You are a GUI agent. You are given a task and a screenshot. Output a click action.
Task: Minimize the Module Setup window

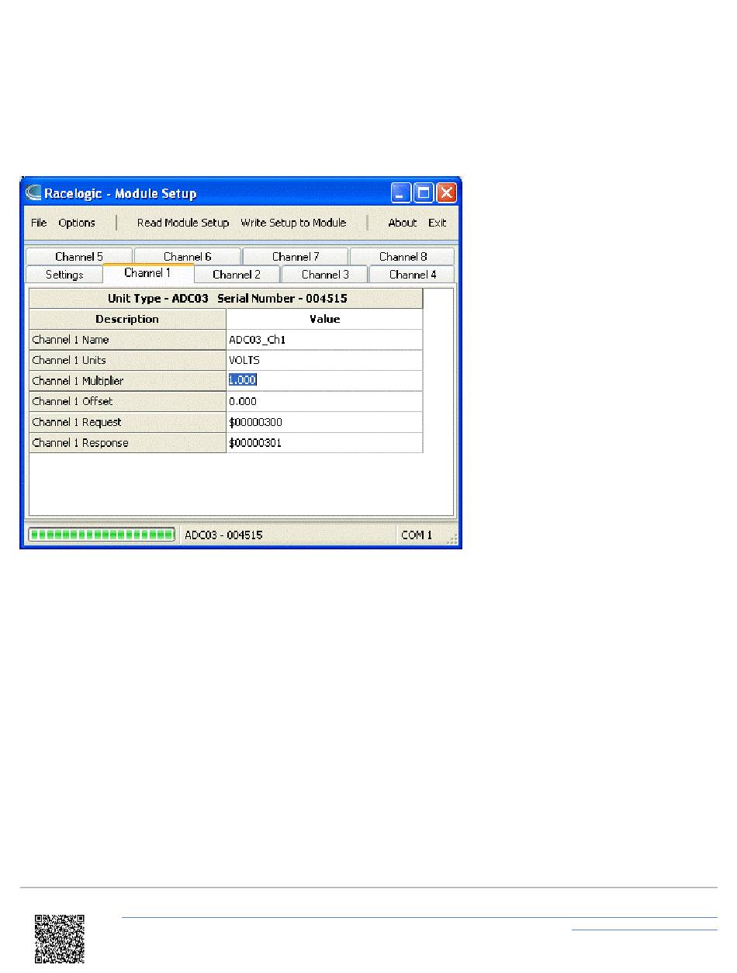(401, 192)
